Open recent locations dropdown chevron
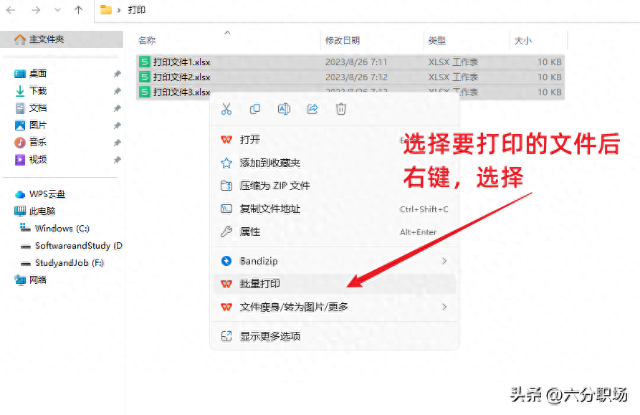 pyautogui.click(x=57, y=10)
